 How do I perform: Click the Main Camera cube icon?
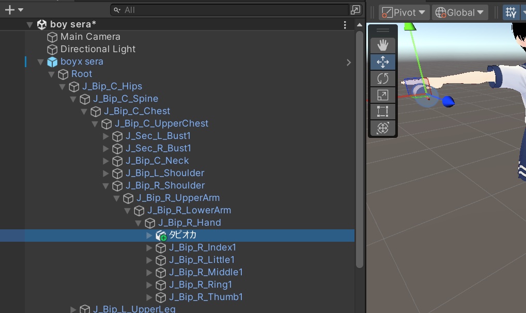[52, 37]
